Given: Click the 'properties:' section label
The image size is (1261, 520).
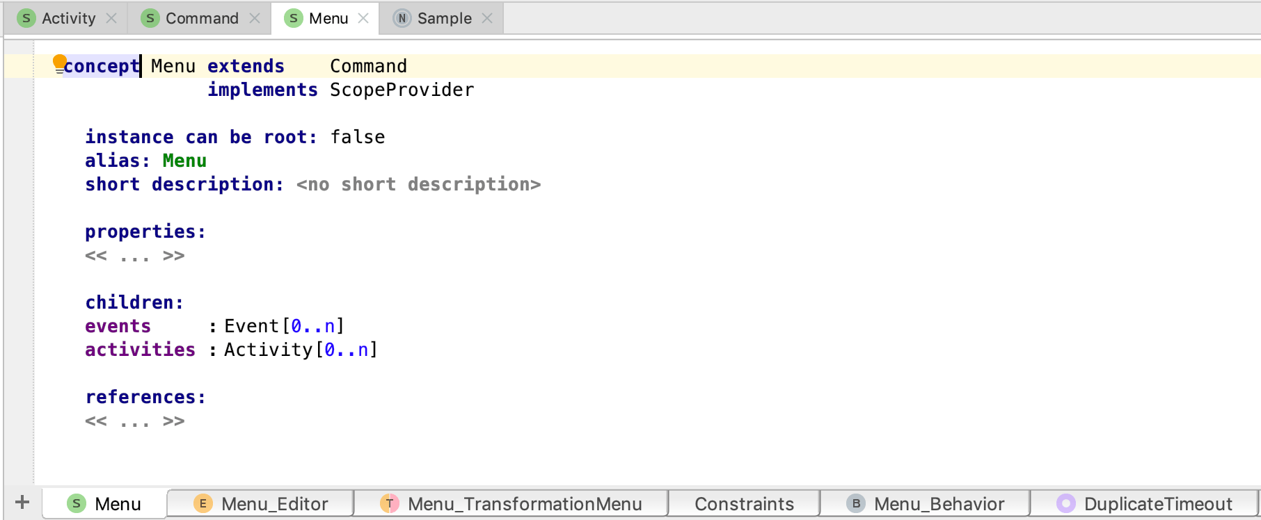Looking at the screenshot, I should point(145,231).
